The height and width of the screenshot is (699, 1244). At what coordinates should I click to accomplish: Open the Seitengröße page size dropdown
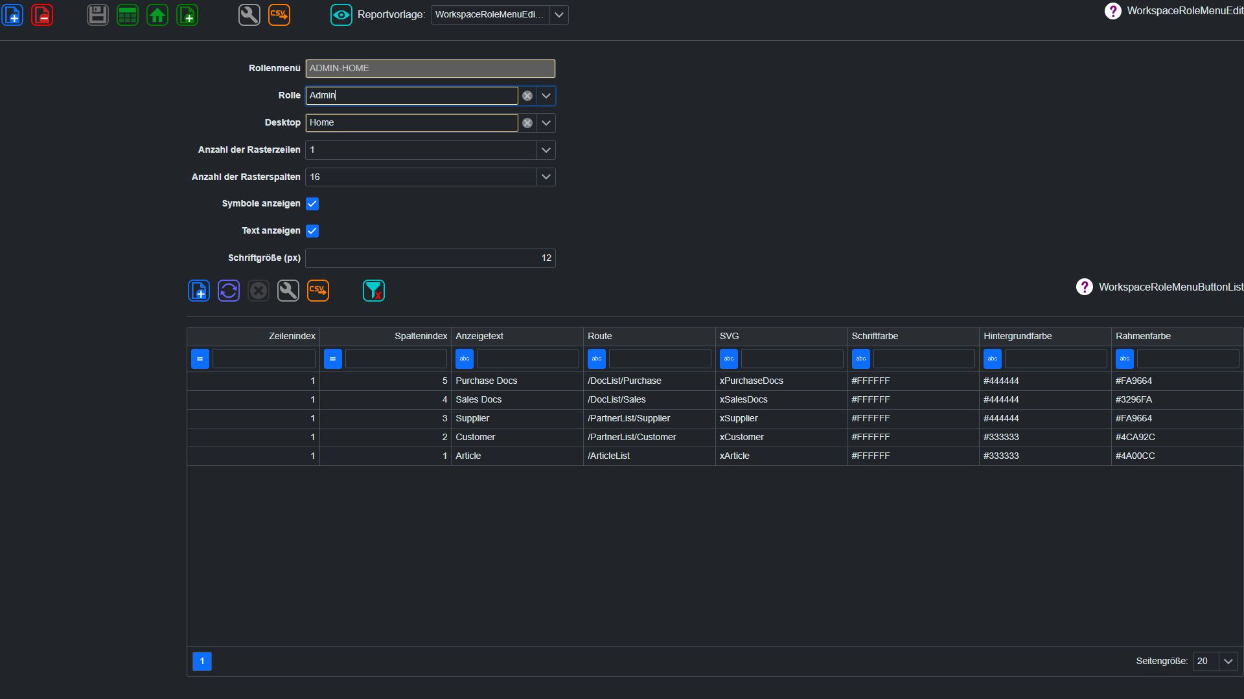point(1228,661)
